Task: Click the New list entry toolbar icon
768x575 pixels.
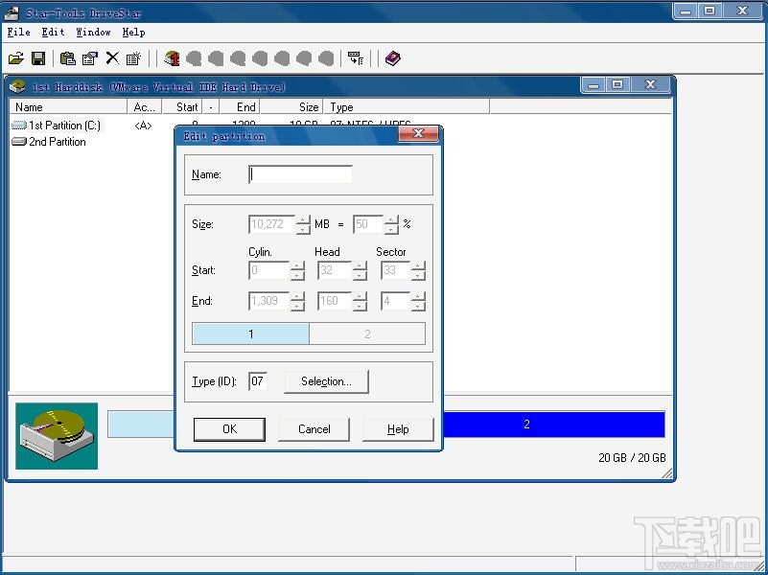Action: tap(133, 58)
